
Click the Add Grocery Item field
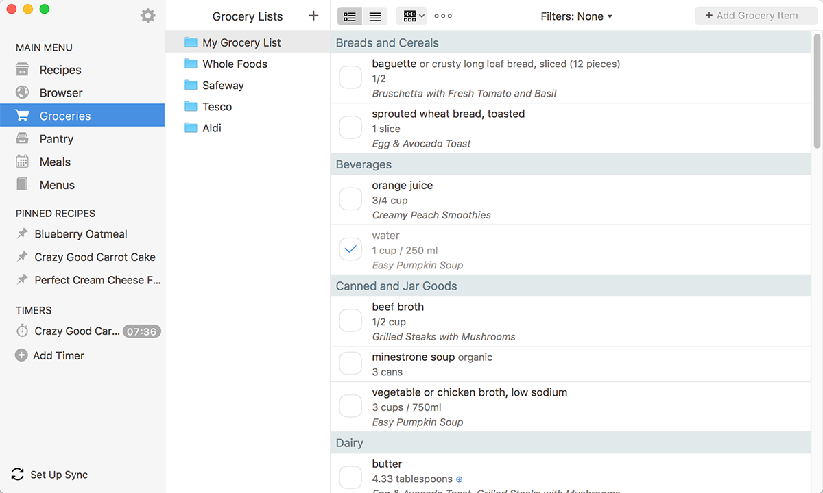[756, 15]
